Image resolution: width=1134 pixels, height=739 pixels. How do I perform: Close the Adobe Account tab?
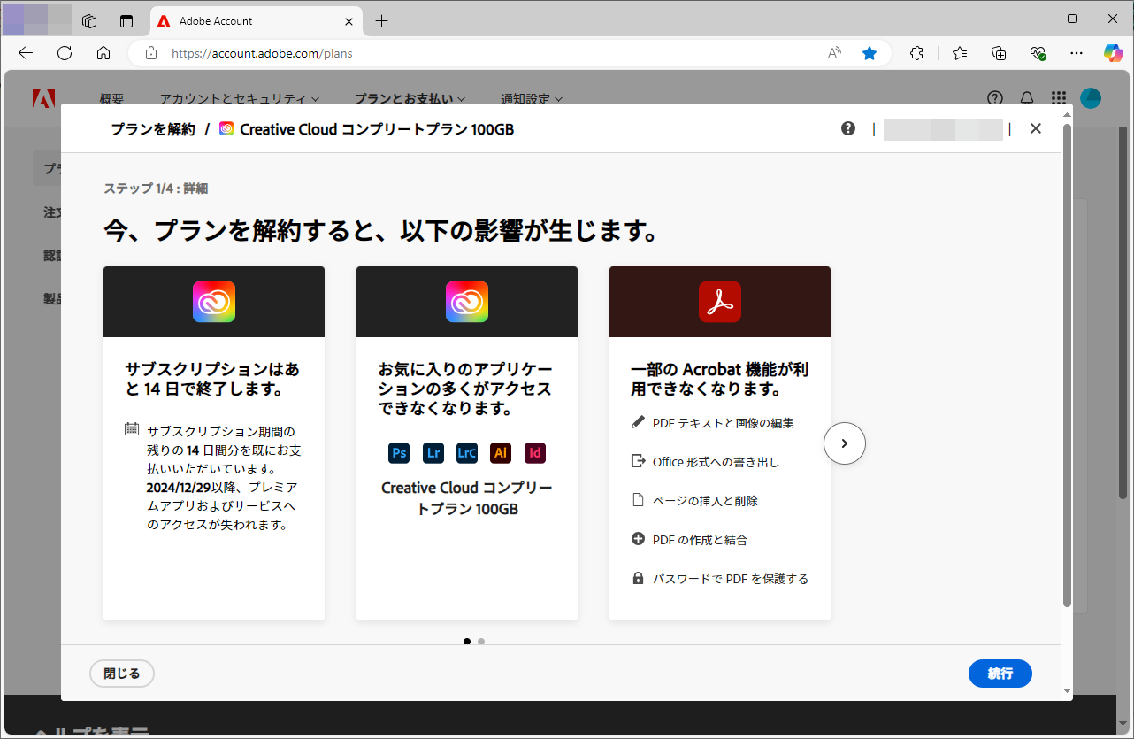(349, 21)
